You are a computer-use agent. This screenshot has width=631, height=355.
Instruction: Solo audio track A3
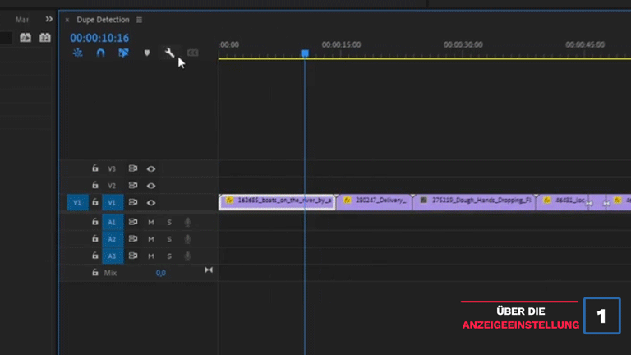pyautogui.click(x=169, y=256)
